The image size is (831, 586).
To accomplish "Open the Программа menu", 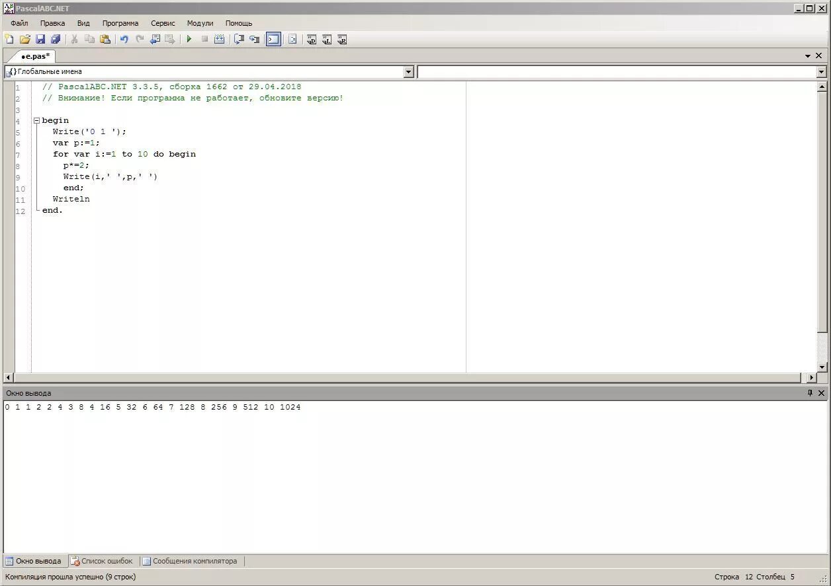I will 120,23.
